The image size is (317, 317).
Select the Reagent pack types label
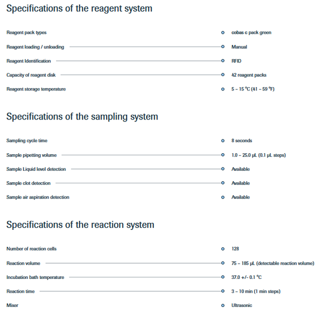[26, 33]
